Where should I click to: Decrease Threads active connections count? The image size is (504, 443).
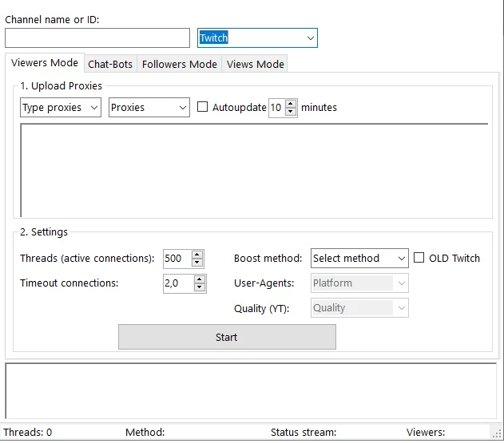tap(197, 263)
